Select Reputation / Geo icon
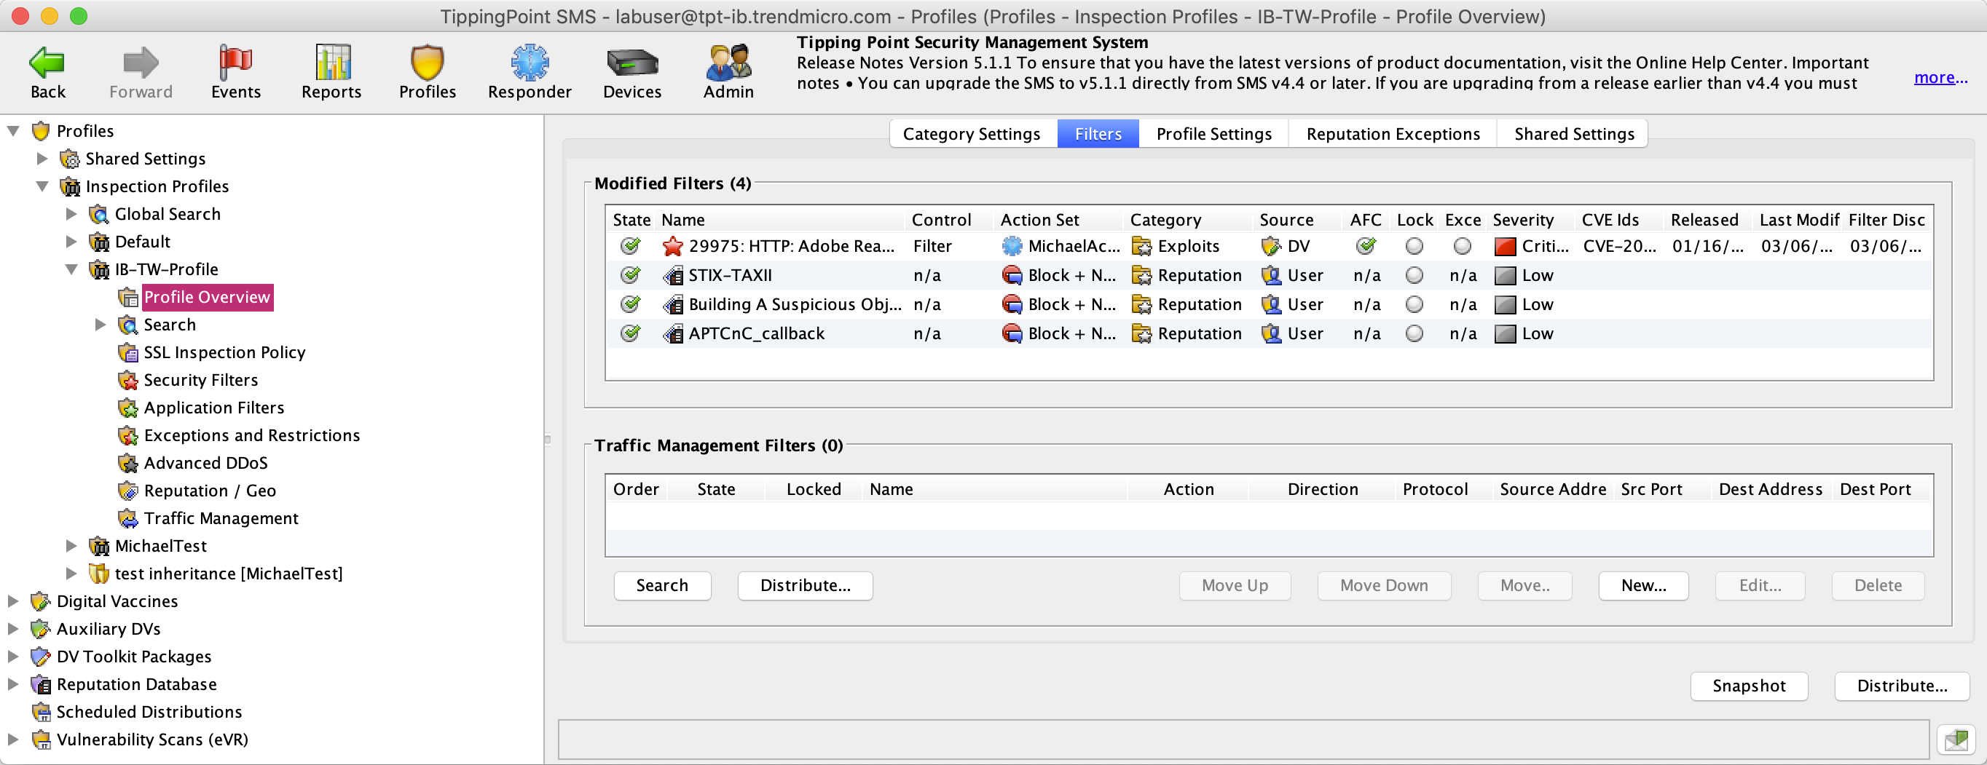 point(128,491)
